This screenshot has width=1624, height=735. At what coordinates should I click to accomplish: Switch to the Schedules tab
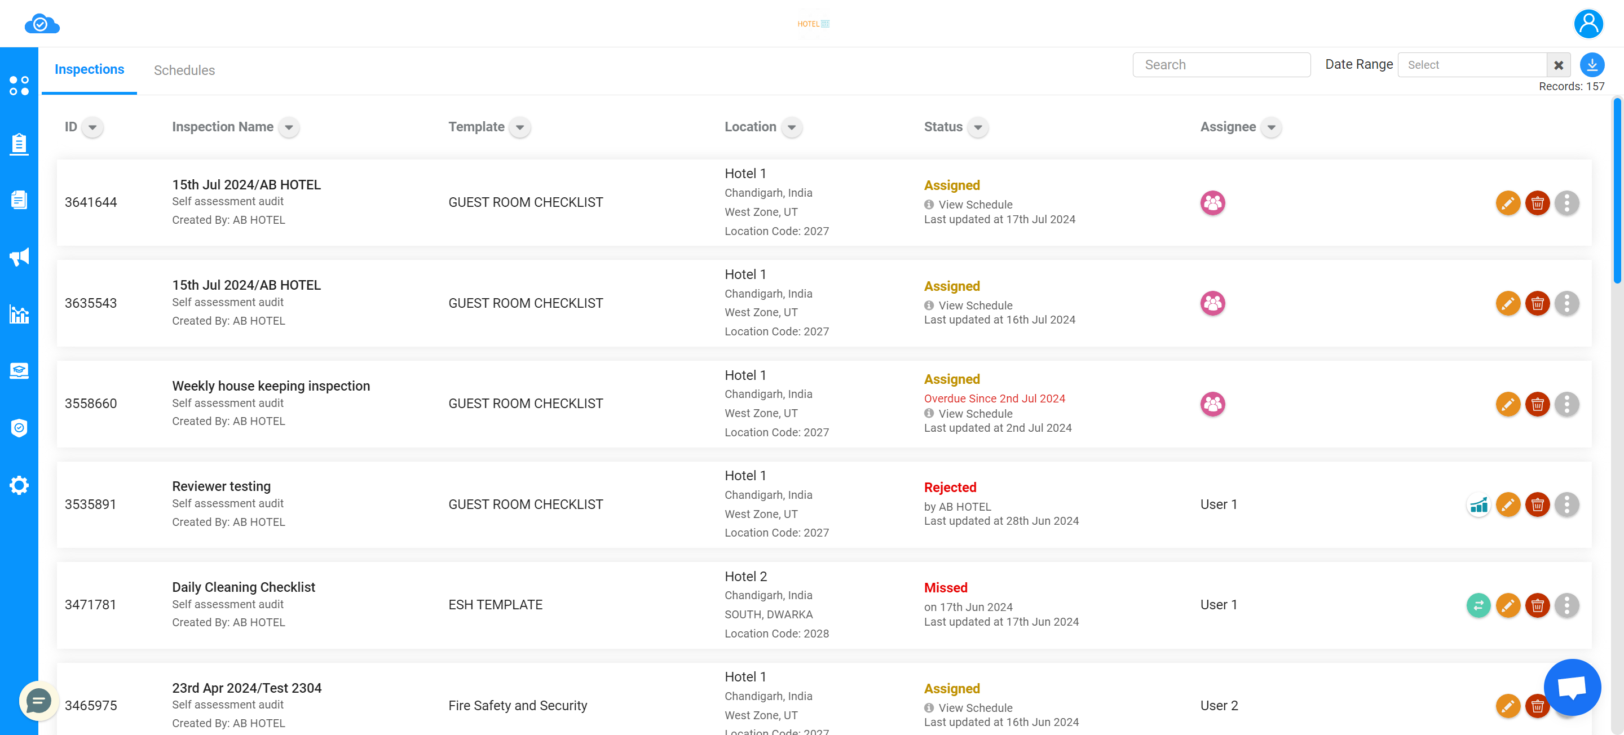(184, 69)
